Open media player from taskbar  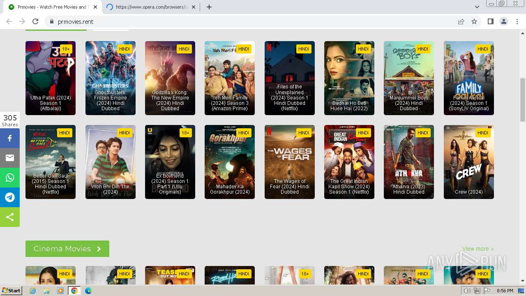pos(60,291)
